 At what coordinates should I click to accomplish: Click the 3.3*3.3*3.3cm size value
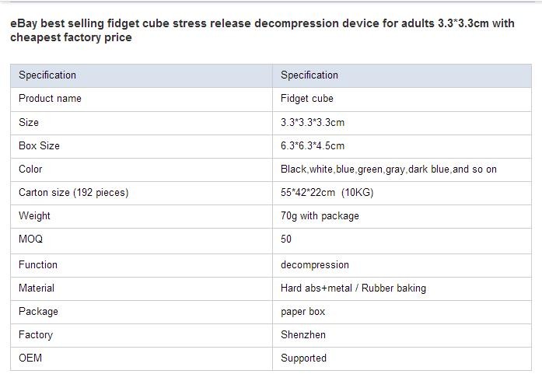coord(313,122)
